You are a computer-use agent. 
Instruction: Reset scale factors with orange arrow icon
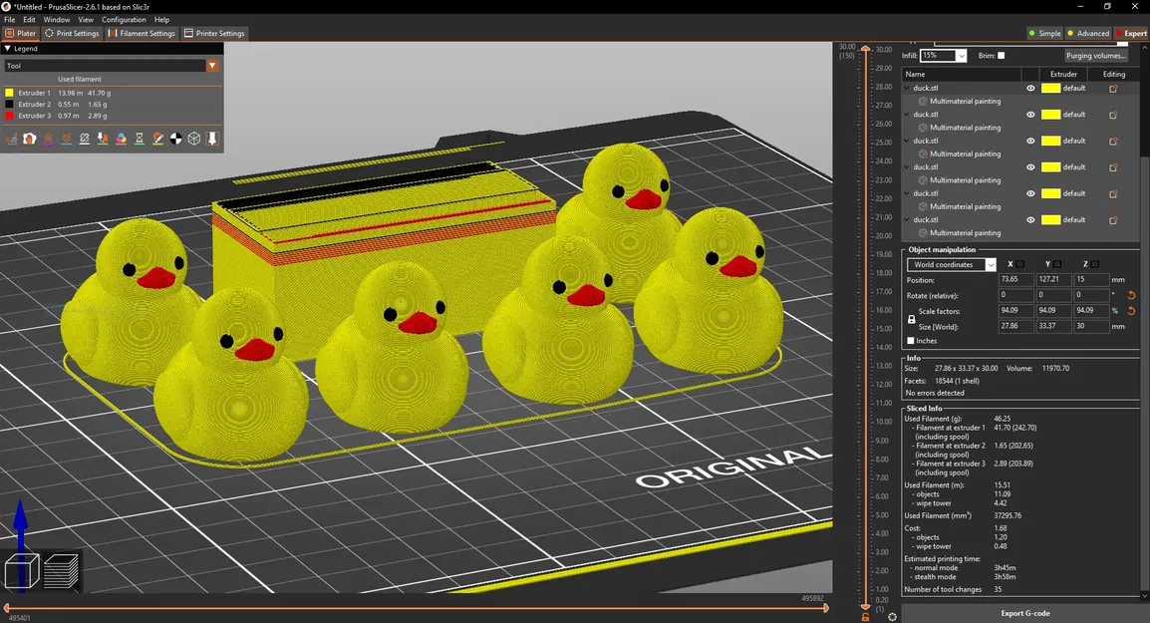pyautogui.click(x=1131, y=311)
